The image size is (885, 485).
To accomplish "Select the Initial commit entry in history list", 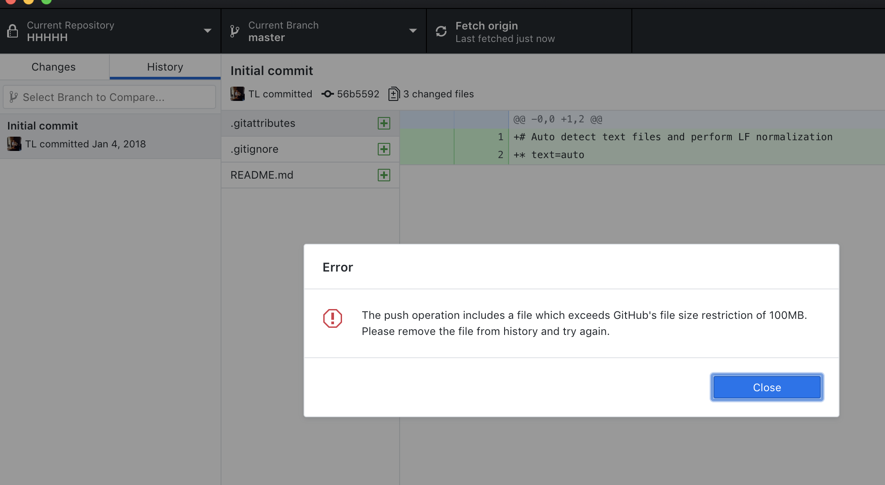I will [110, 136].
